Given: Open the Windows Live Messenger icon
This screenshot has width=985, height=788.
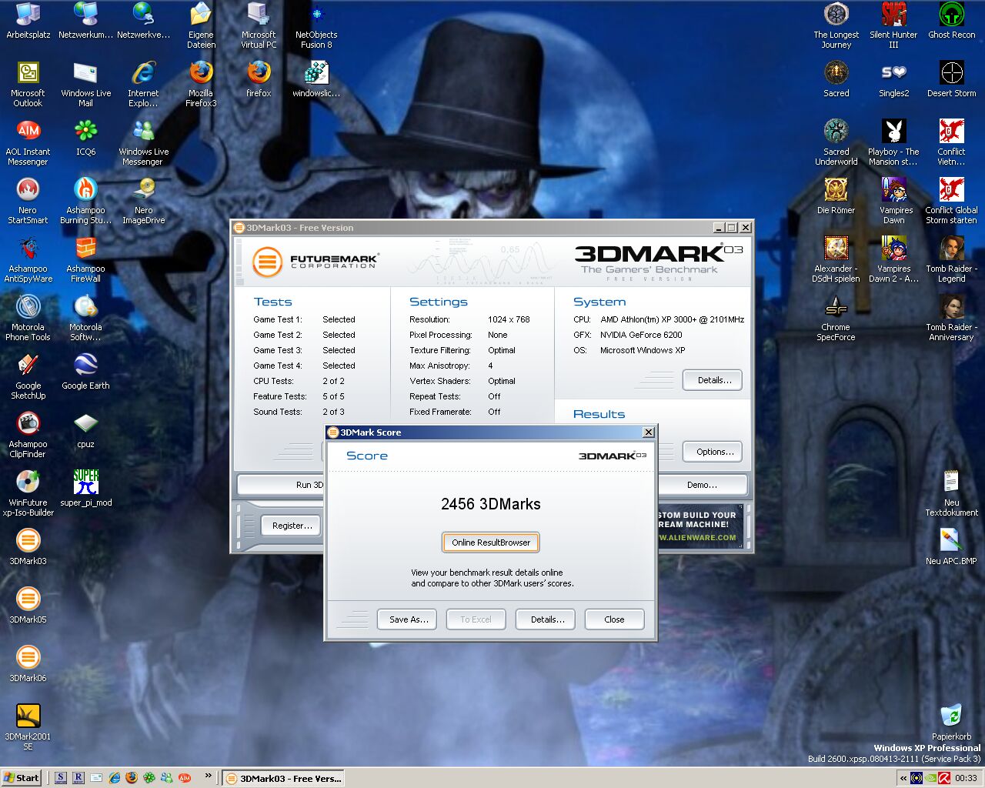Looking at the screenshot, I should (144, 142).
